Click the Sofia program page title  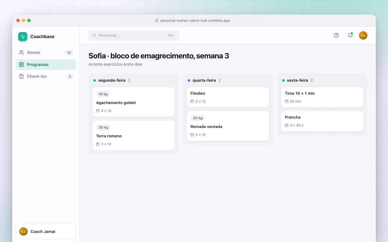(x=159, y=56)
